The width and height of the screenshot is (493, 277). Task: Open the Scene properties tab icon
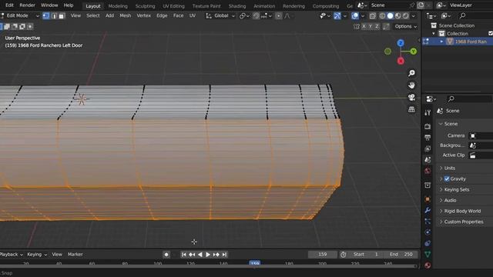click(x=428, y=160)
